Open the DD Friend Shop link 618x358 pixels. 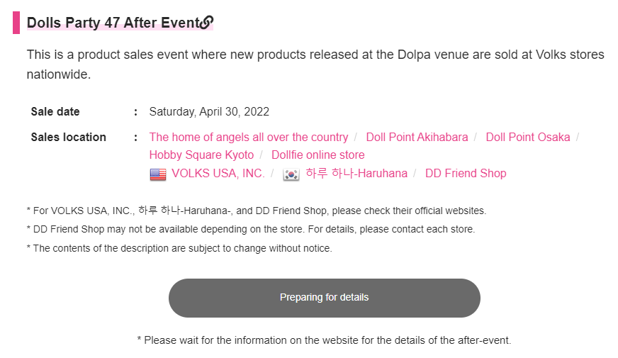[x=466, y=173]
